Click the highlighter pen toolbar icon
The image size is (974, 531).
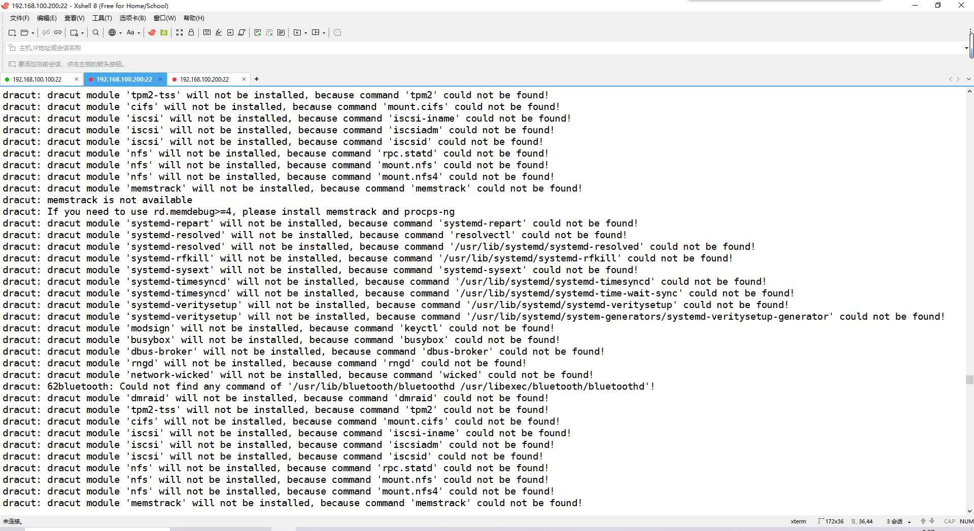pyautogui.click(x=219, y=32)
